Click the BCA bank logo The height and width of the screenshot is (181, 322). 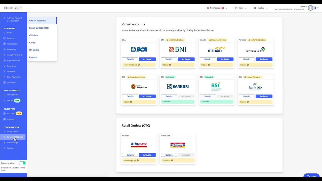coord(139,49)
